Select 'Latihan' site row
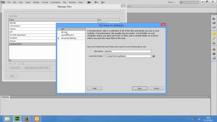 point(33,29)
